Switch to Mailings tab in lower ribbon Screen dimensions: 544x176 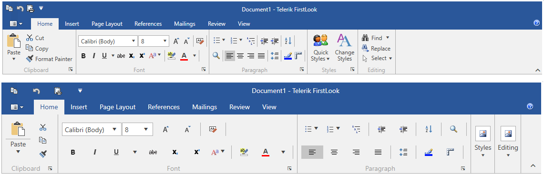point(205,107)
